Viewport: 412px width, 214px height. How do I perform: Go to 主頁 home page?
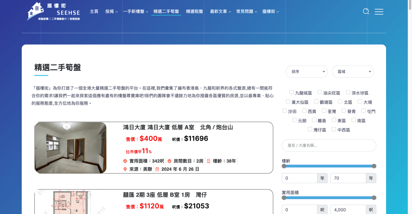click(x=94, y=11)
